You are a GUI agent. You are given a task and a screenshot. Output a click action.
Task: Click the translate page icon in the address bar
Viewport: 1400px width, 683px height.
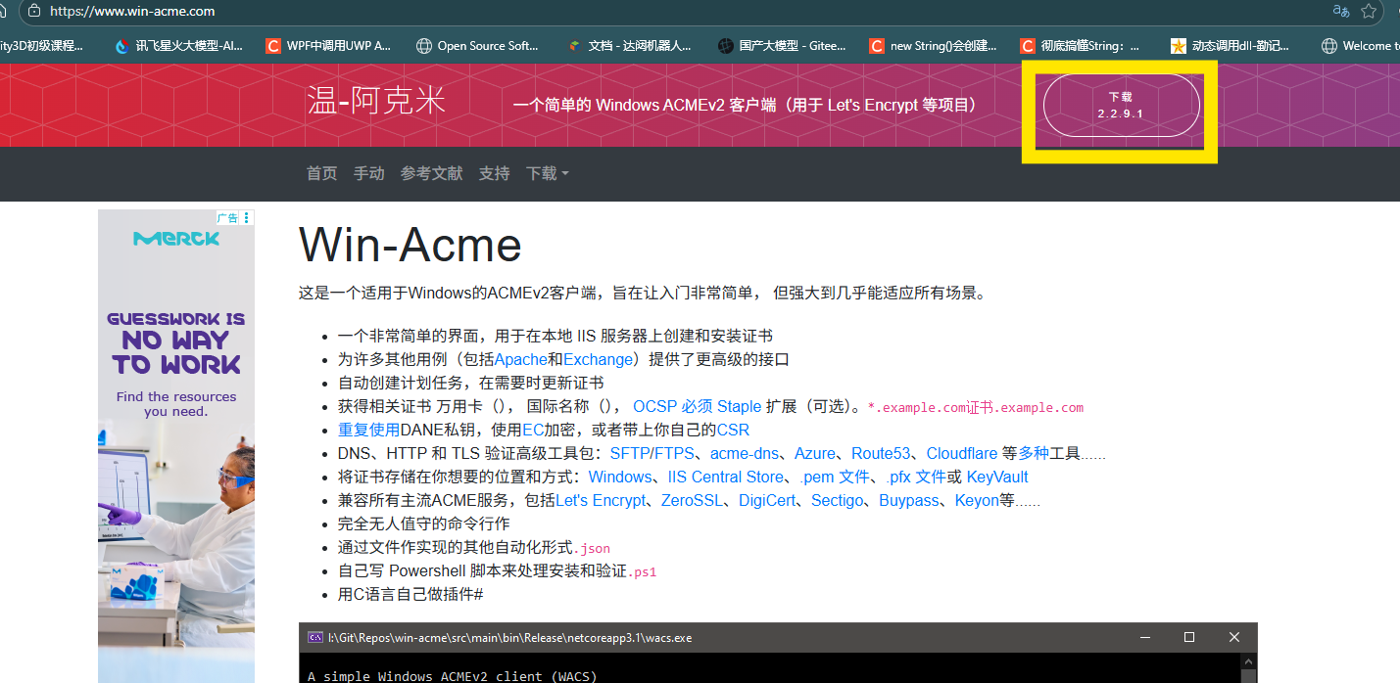1339,13
